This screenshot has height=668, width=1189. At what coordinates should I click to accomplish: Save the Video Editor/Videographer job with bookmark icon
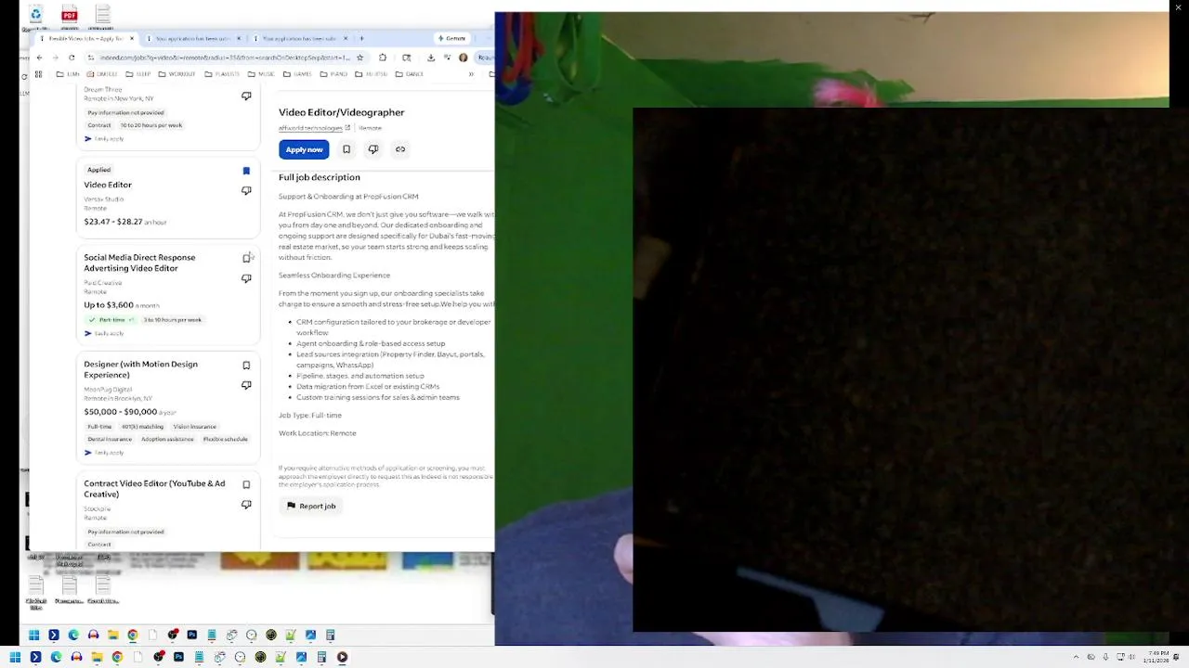[x=346, y=149]
